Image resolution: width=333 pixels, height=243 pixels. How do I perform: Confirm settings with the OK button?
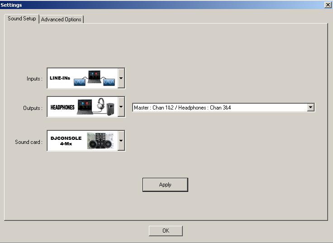point(166,231)
